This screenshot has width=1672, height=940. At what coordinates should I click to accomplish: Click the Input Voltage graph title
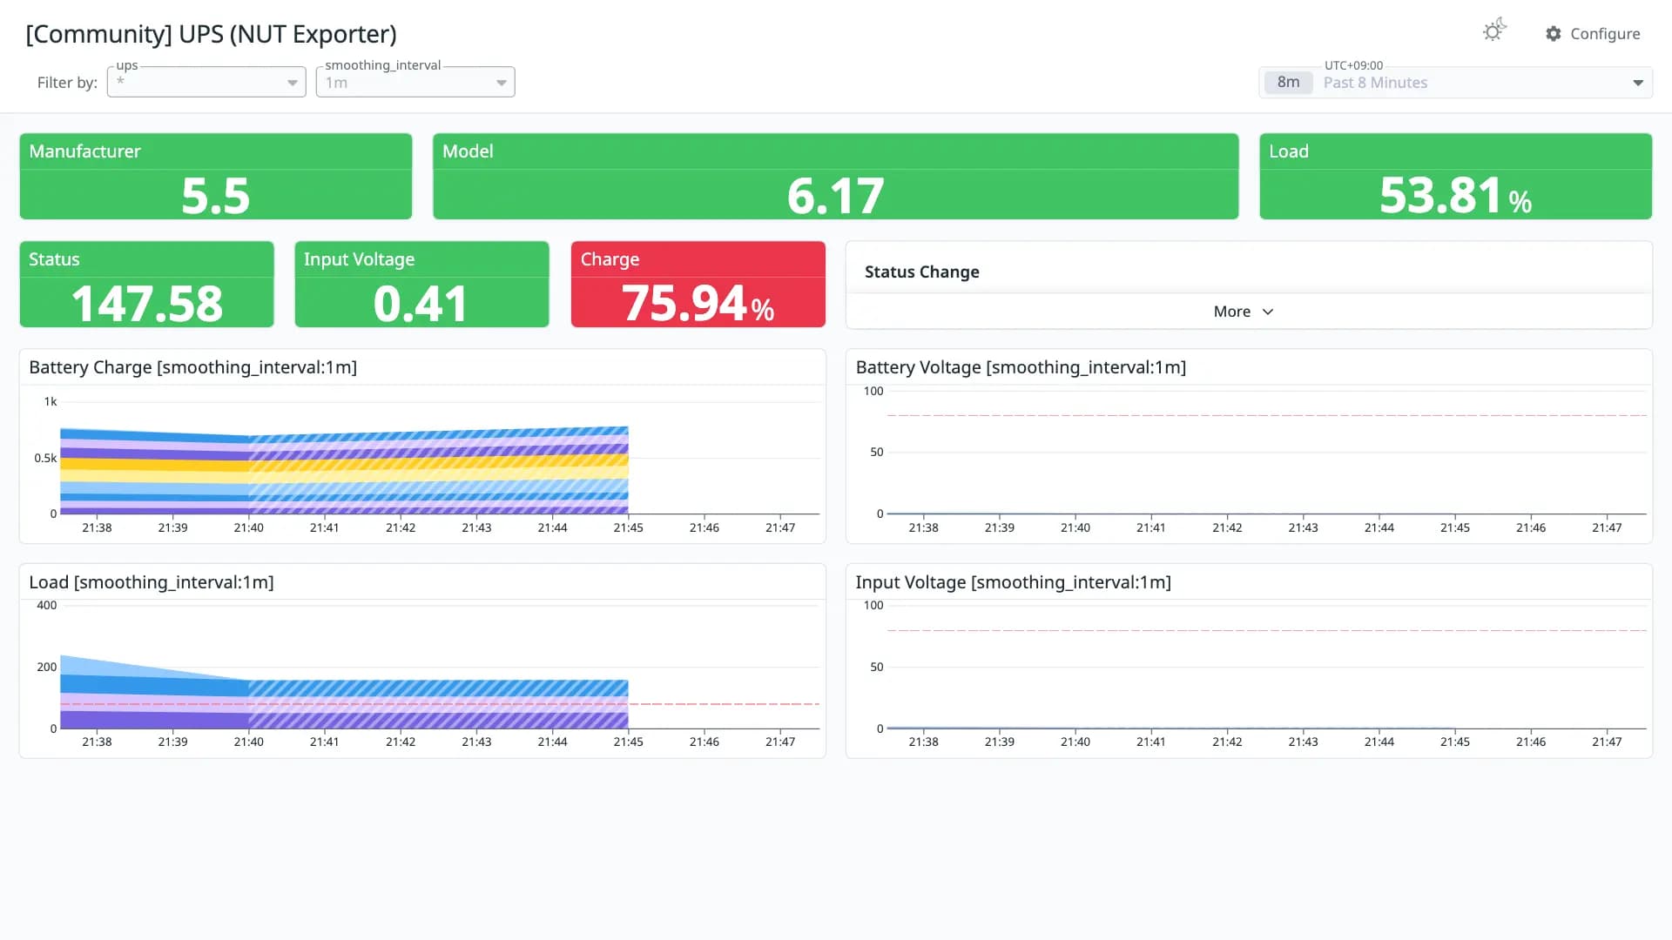tap(1013, 582)
